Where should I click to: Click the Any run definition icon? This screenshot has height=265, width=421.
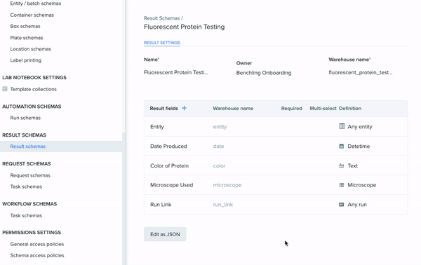(341, 205)
